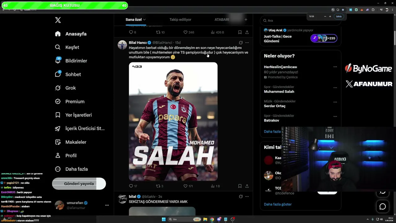Like Bilal Hancı's post with 171 likes
The height and width of the screenshot is (223, 396).
186,186
